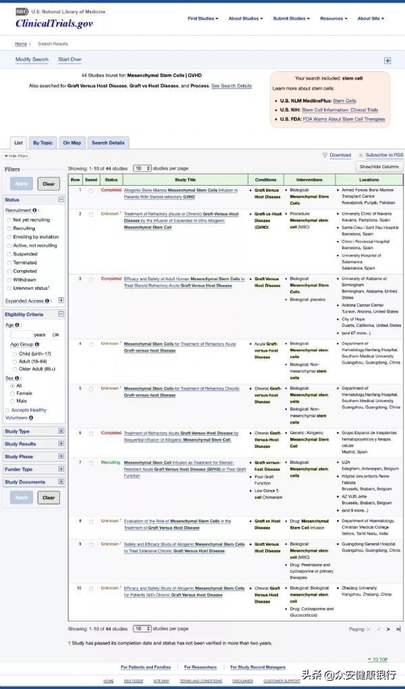
Task: Collapse the Status filter section
Action: coord(61,199)
